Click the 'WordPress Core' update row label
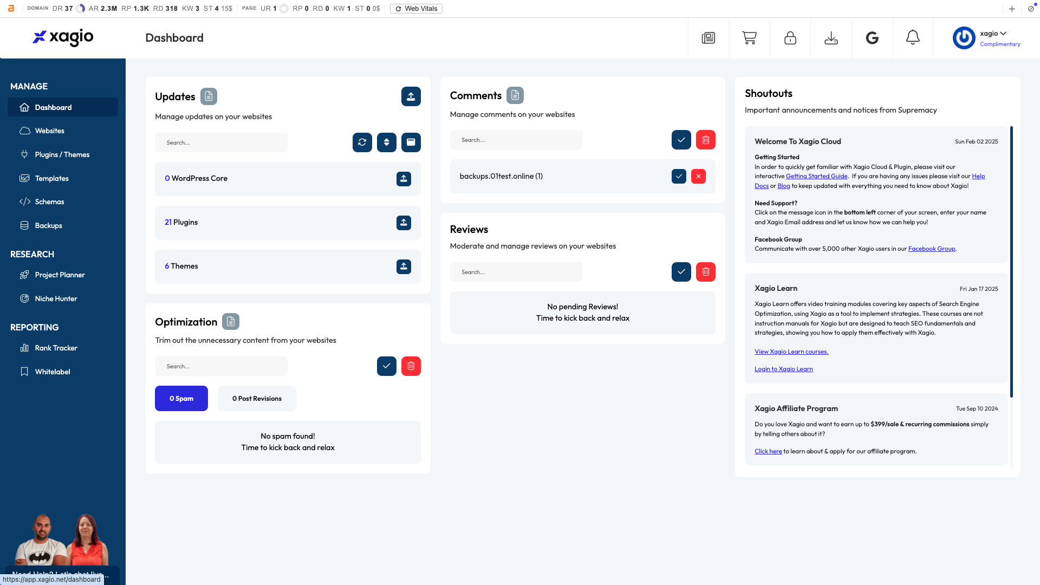The height and width of the screenshot is (585, 1040). 199,178
